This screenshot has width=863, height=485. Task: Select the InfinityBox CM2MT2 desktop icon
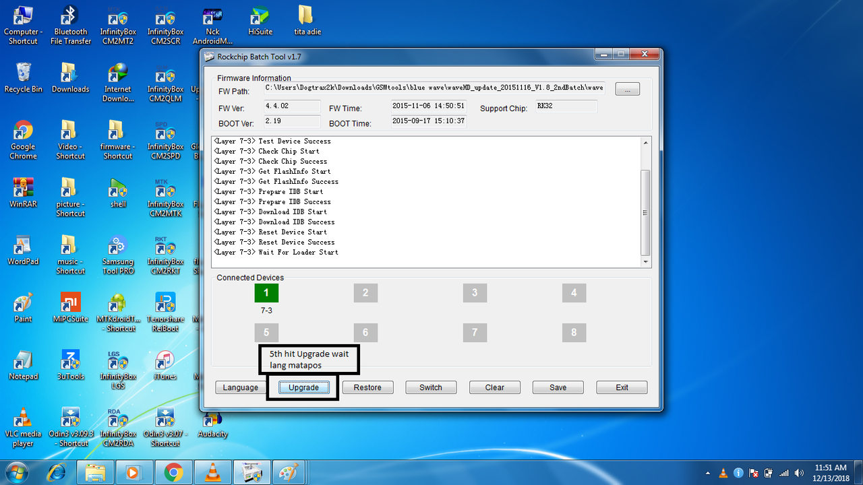point(117,26)
